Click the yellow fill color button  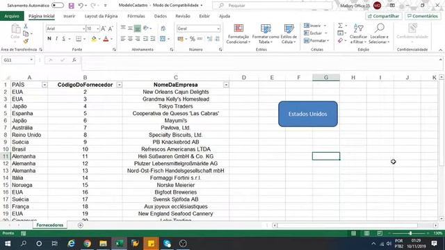[94, 39]
